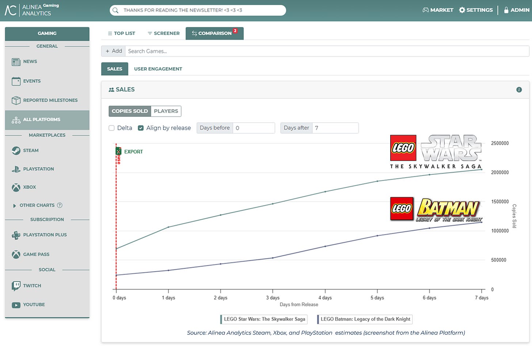Toggle LEGO Batman legend series
This screenshot has height=346, width=532.
coord(365,319)
